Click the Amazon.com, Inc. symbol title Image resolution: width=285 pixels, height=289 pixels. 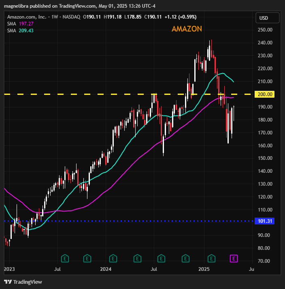(27, 17)
